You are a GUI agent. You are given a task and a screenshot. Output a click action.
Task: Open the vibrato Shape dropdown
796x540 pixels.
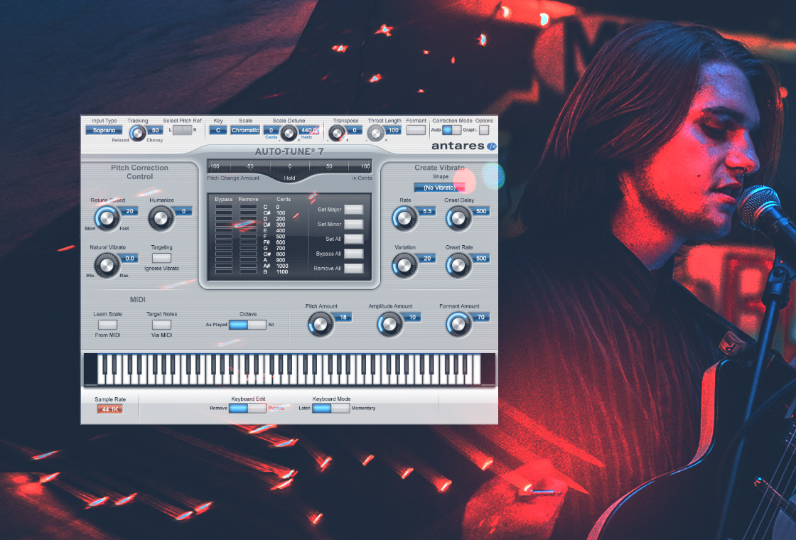click(x=440, y=188)
